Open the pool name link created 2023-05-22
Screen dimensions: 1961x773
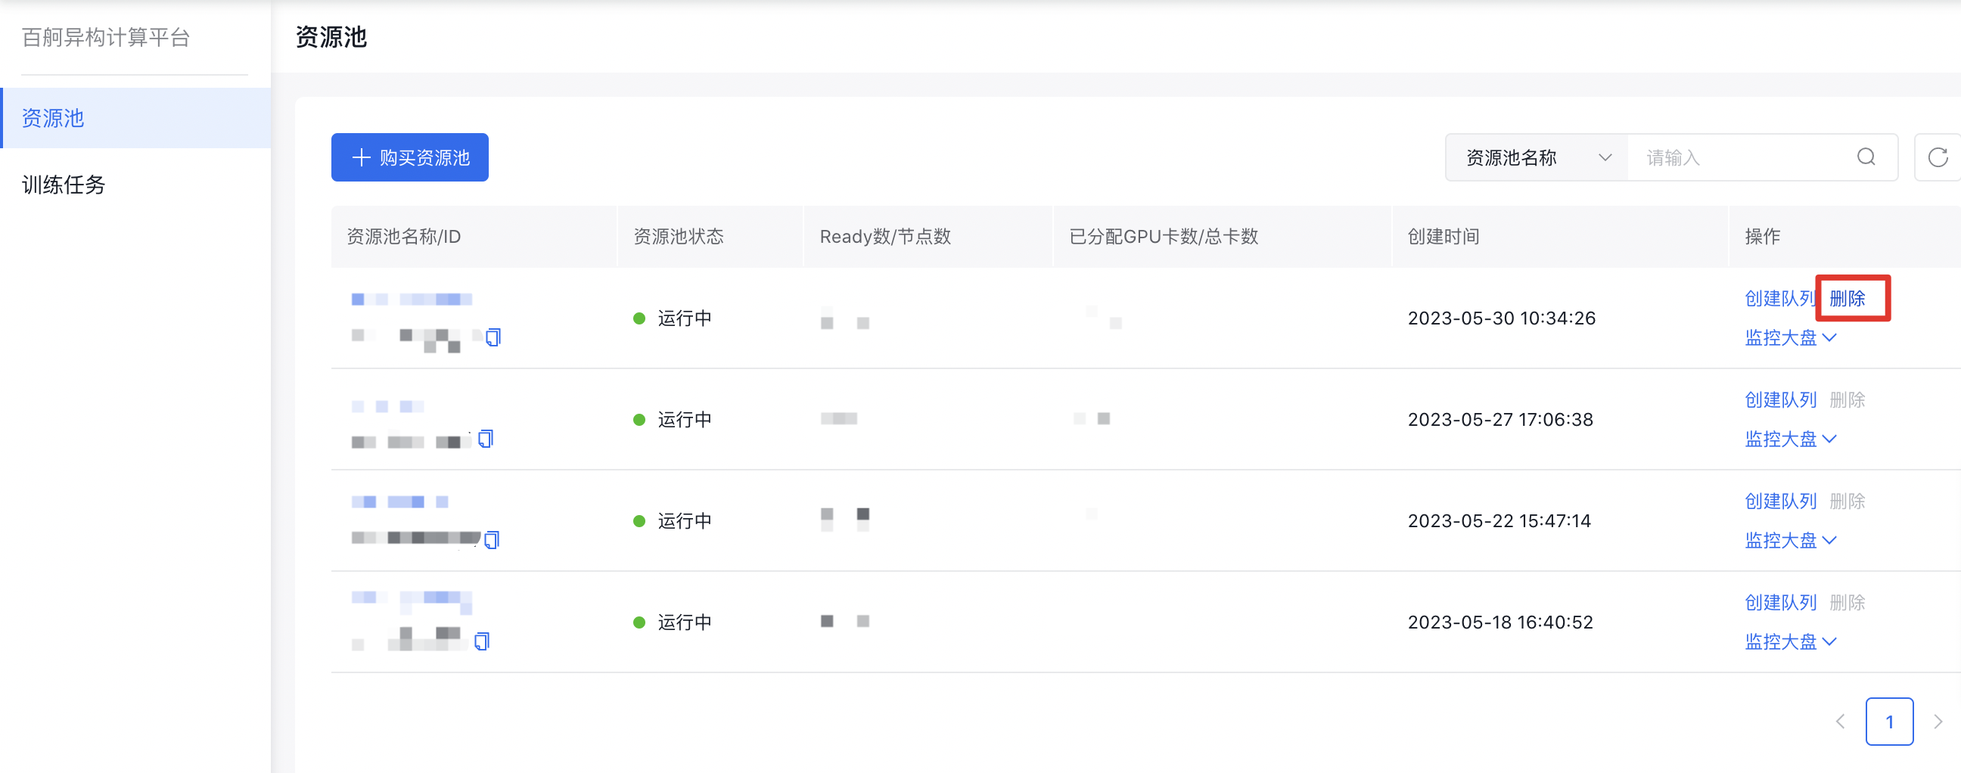pyautogui.click(x=399, y=501)
